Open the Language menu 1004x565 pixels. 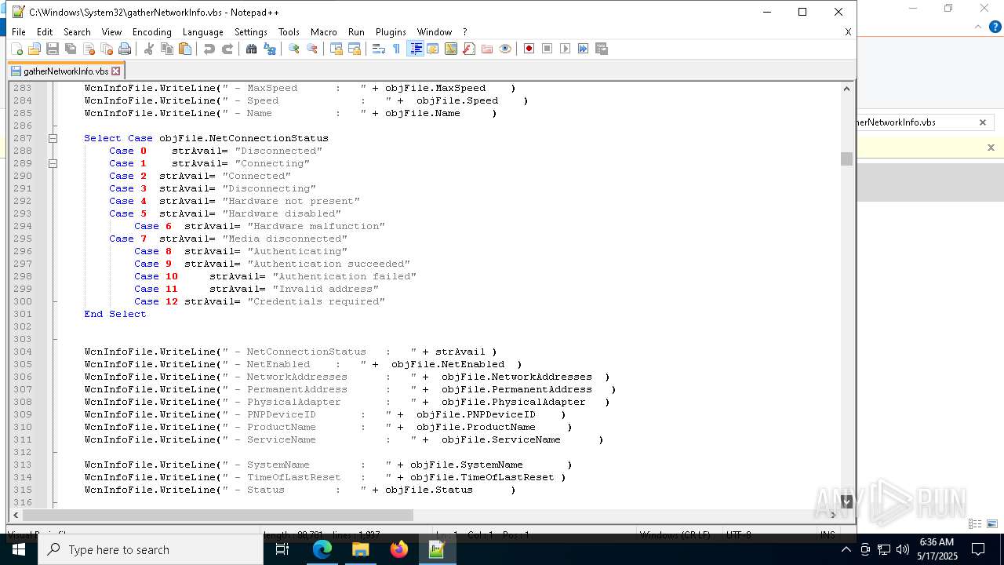click(203, 32)
